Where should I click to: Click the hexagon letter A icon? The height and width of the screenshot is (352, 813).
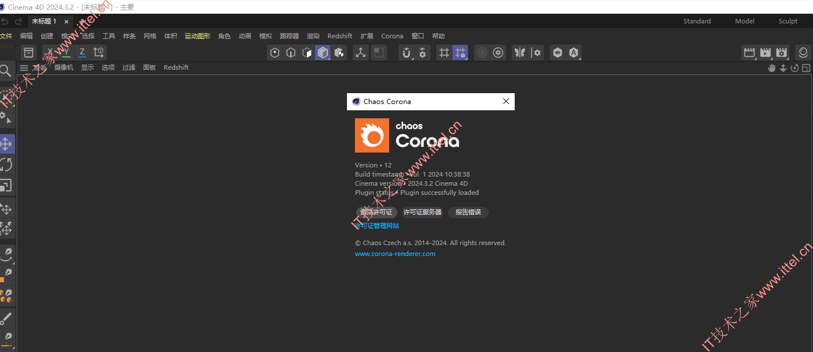point(574,53)
